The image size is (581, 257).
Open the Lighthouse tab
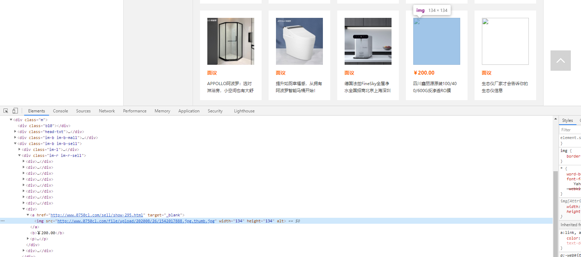244,111
